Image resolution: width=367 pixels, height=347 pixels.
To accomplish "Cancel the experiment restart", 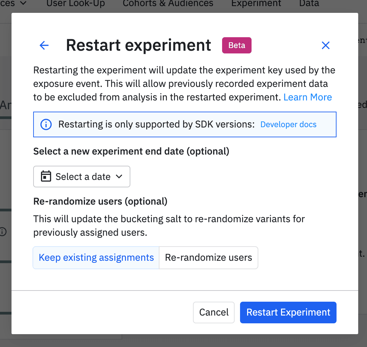I will coord(214,312).
